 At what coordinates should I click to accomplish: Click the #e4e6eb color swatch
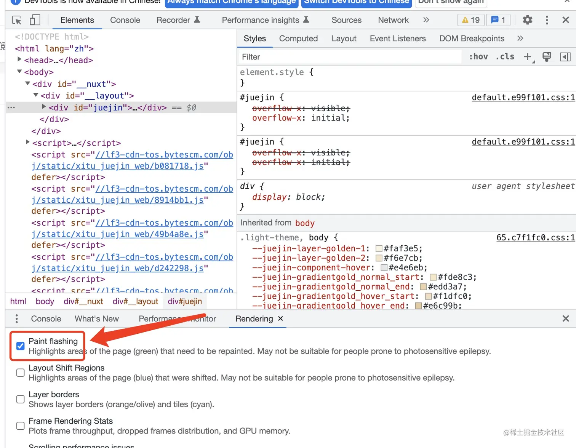pos(384,267)
